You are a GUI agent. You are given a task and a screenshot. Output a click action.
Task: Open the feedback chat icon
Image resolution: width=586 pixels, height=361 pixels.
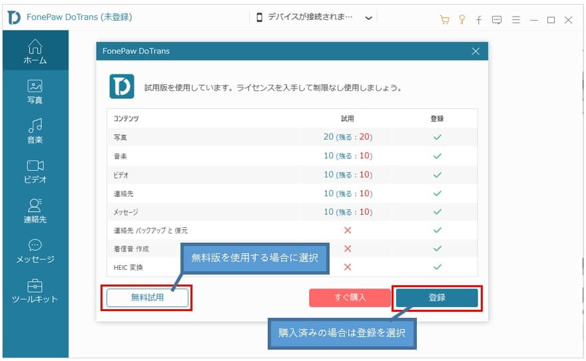click(497, 19)
